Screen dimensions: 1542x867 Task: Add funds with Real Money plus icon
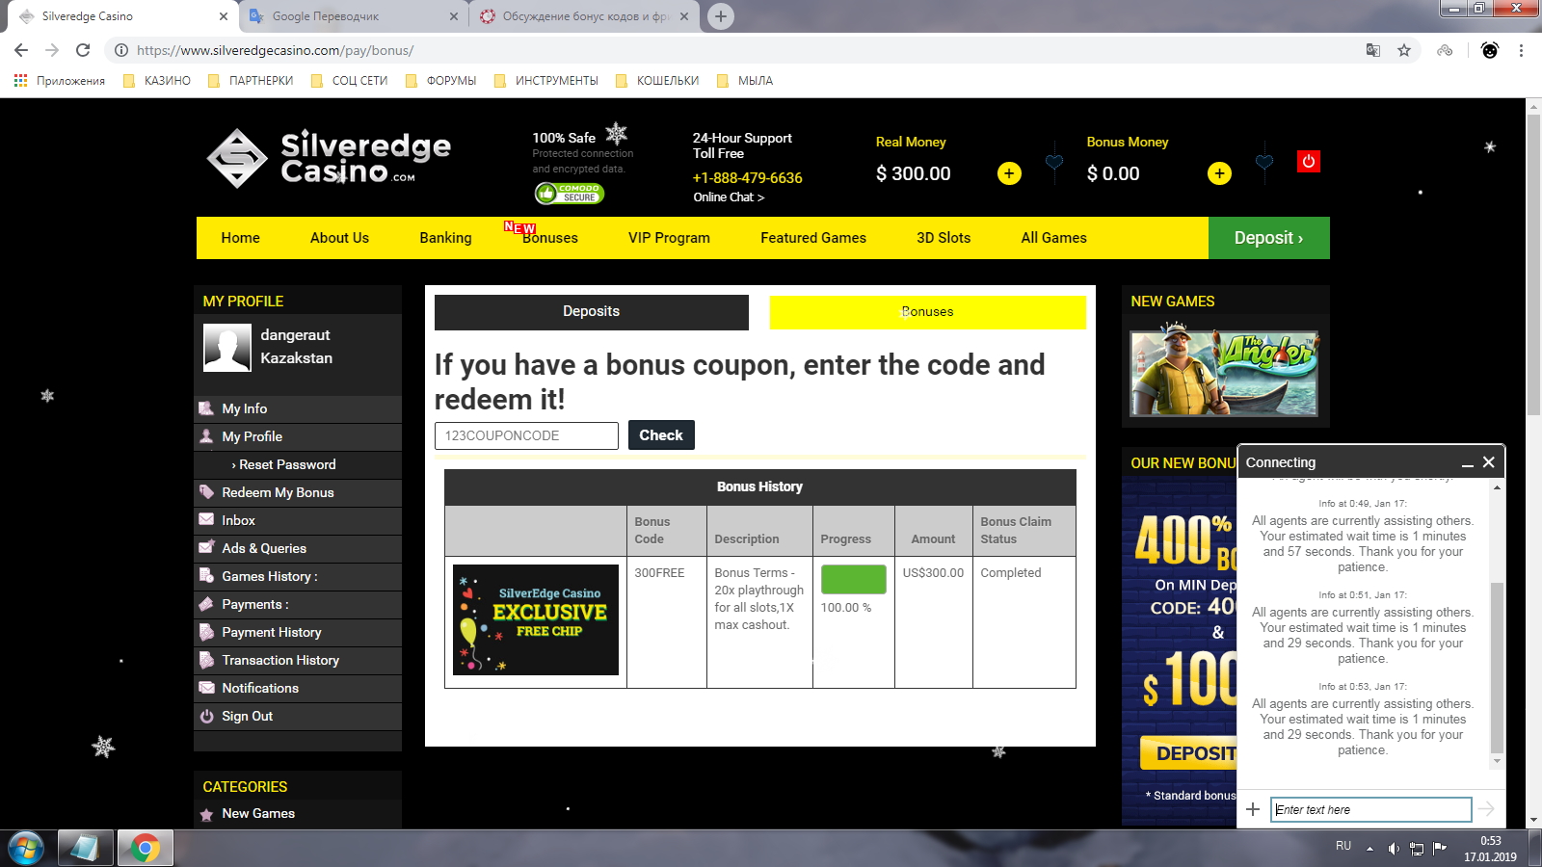tap(1009, 173)
